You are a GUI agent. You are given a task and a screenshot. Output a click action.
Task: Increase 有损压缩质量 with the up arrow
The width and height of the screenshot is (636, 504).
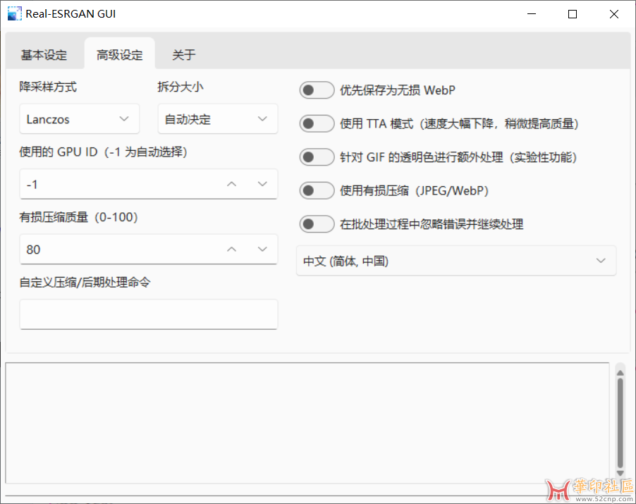[x=231, y=249]
